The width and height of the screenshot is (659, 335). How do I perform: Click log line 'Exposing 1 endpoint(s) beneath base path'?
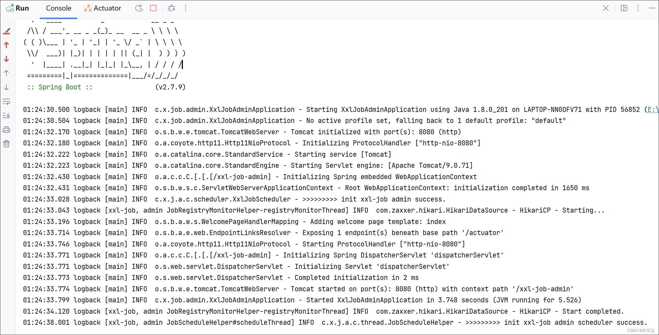(x=263, y=233)
